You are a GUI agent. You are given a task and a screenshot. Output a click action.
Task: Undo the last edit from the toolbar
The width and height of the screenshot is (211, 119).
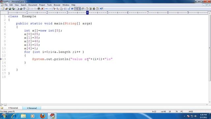pyautogui.click(x=46, y=9)
